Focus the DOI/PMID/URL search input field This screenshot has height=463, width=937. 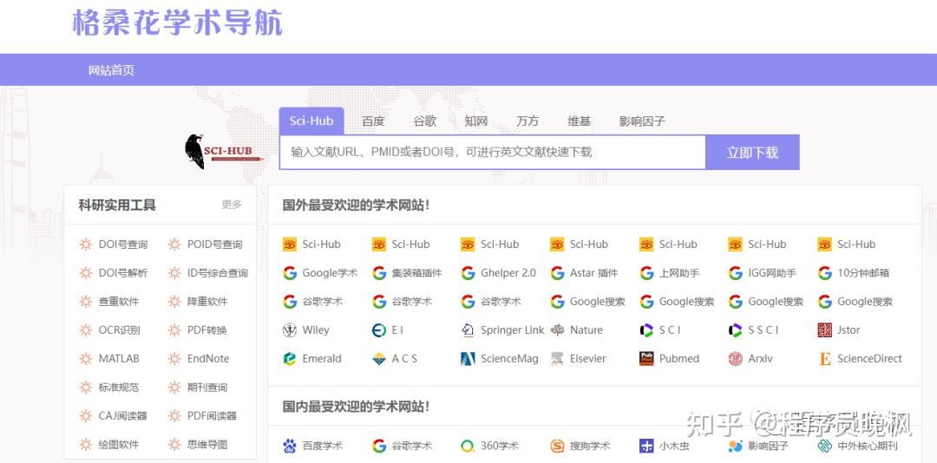[493, 153]
